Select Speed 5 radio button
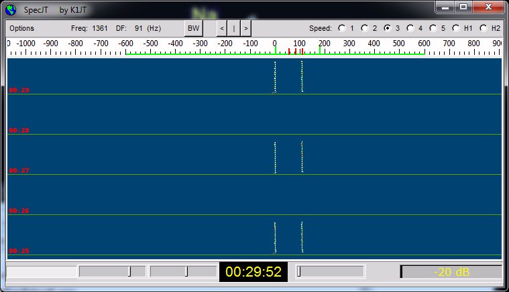This screenshot has width=509, height=292. pos(433,29)
